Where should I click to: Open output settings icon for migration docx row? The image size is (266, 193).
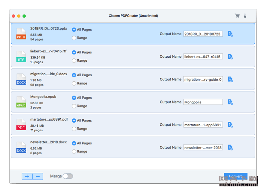(x=230, y=79)
